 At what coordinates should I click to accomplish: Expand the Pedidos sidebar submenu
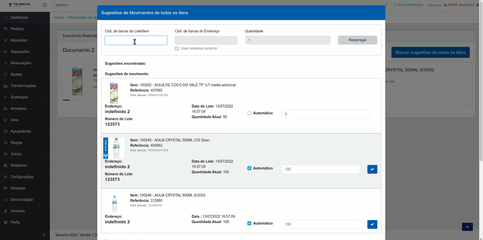[x=25, y=29]
